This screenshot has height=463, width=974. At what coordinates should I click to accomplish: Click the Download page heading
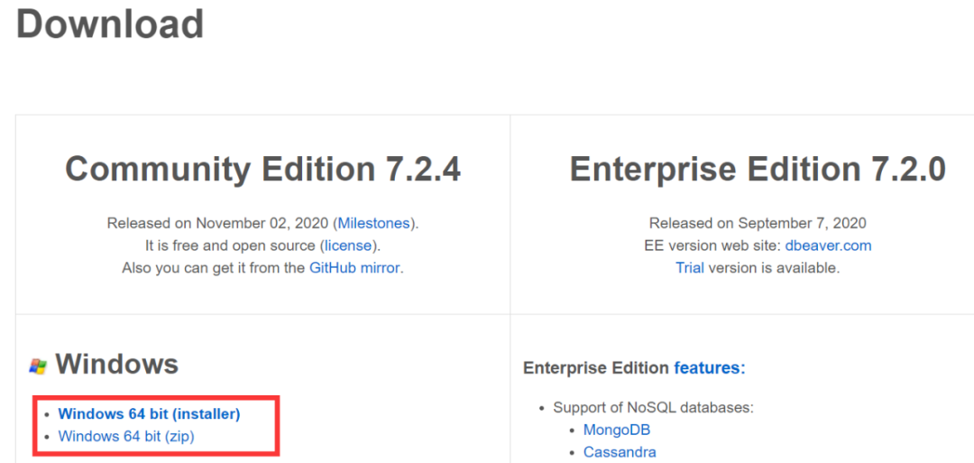(x=110, y=23)
